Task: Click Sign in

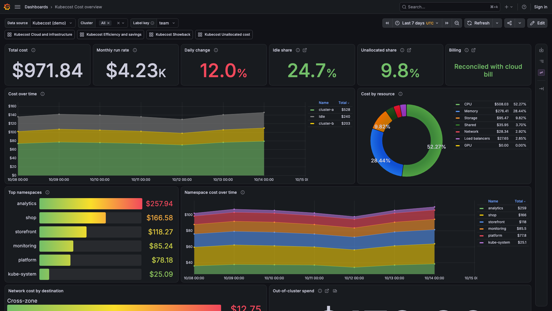Action: click(x=540, y=7)
